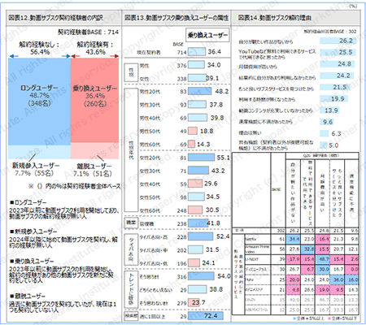Click the '26.2' bar for 自分が観たい作品がないから
This screenshot has height=325, width=366.
338,41
